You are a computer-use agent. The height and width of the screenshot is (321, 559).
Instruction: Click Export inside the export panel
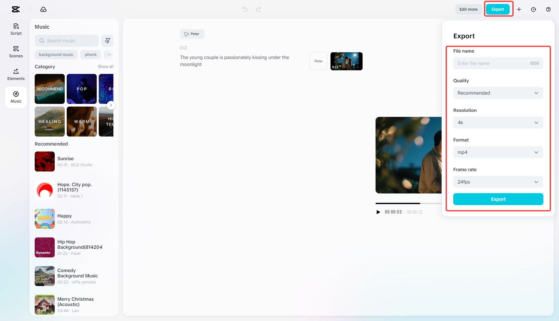coord(498,199)
